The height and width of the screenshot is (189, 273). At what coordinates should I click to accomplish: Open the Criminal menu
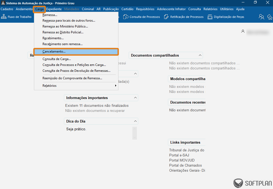[x=88, y=9]
